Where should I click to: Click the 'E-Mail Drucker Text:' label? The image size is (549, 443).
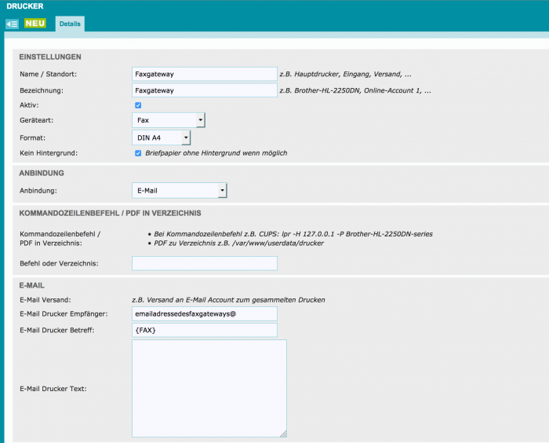[x=53, y=389]
